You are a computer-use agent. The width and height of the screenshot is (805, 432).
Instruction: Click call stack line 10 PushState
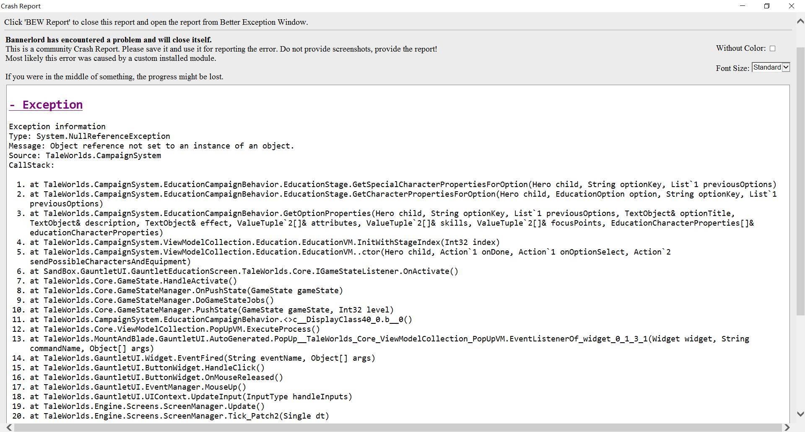pos(212,310)
